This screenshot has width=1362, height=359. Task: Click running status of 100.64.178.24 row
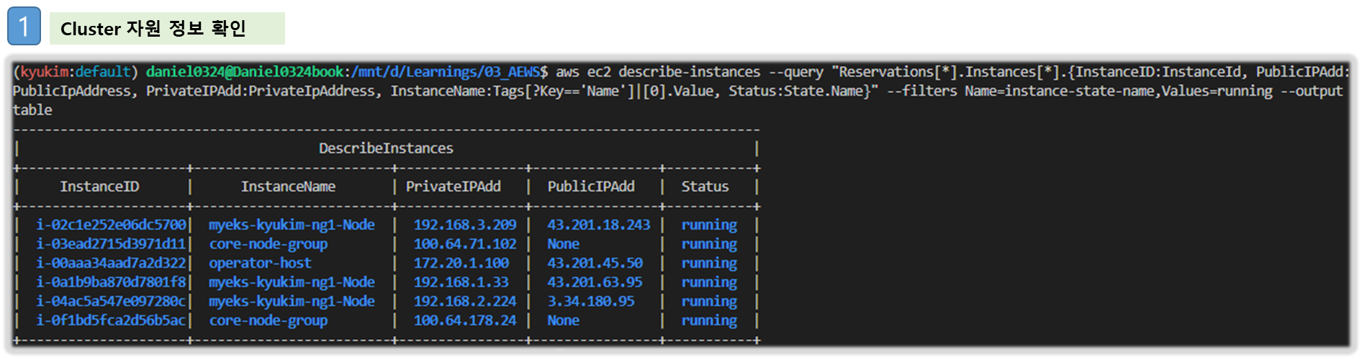pyautogui.click(x=709, y=321)
